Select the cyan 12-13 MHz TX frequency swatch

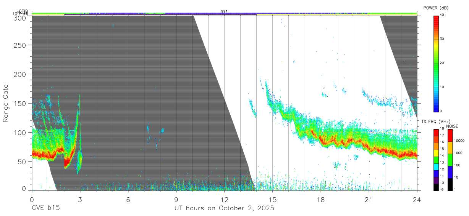(x=436, y=166)
